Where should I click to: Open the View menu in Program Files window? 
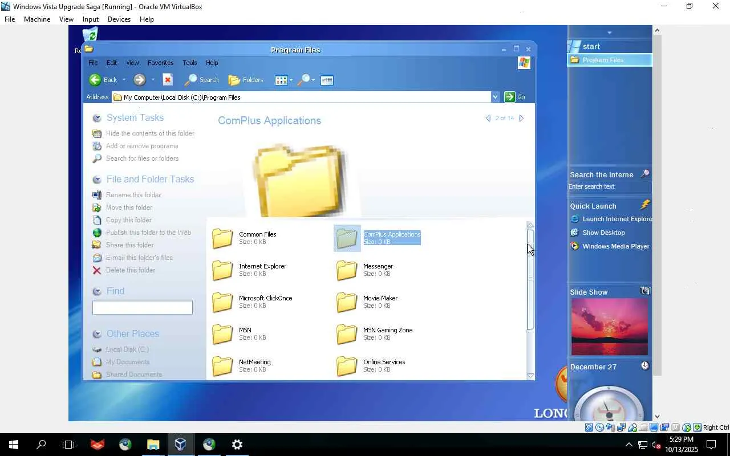(132, 63)
